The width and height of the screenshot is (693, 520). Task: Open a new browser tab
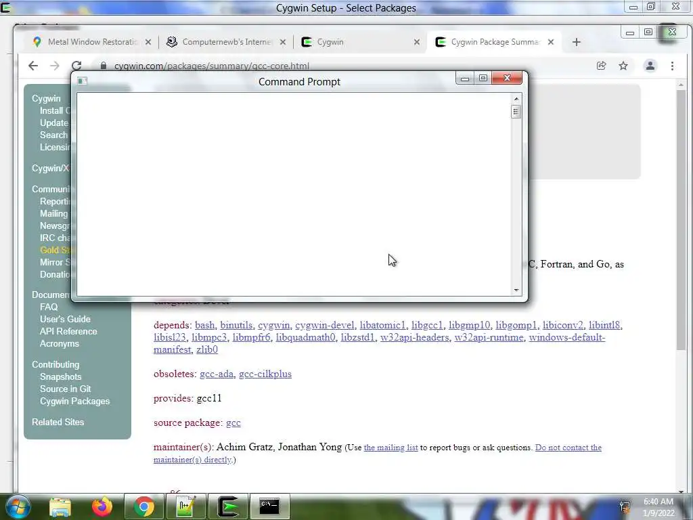pyautogui.click(x=577, y=42)
